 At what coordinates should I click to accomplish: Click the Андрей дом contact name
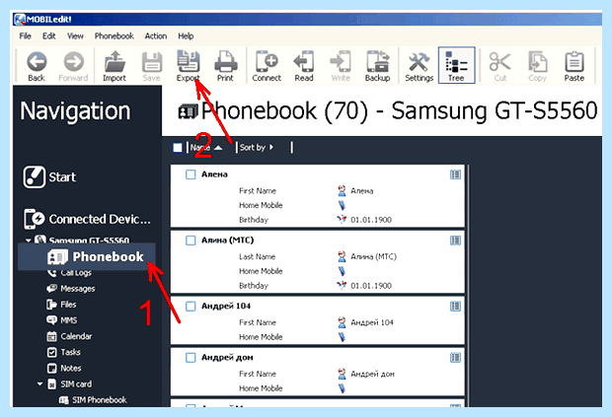227,358
